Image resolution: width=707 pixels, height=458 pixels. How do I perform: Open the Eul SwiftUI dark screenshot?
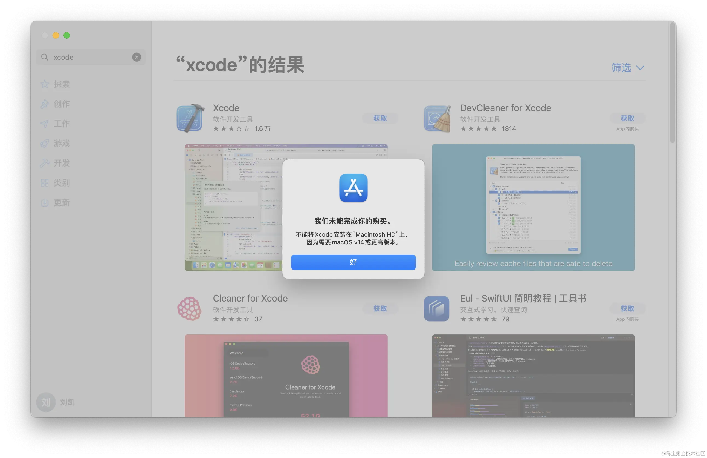(533, 376)
